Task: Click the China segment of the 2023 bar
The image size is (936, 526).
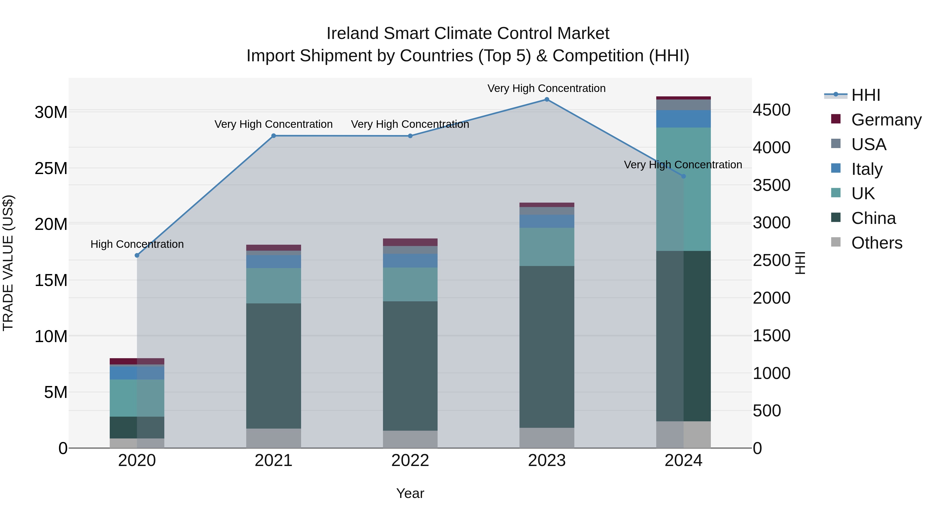Action: pos(547,347)
